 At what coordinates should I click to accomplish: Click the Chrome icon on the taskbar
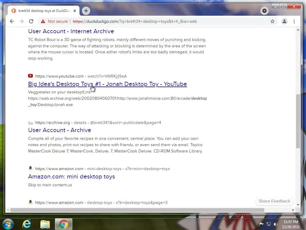[63, 224]
